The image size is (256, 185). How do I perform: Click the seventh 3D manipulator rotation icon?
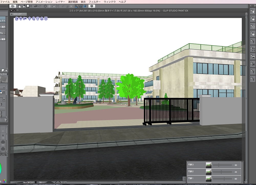point(42,19)
